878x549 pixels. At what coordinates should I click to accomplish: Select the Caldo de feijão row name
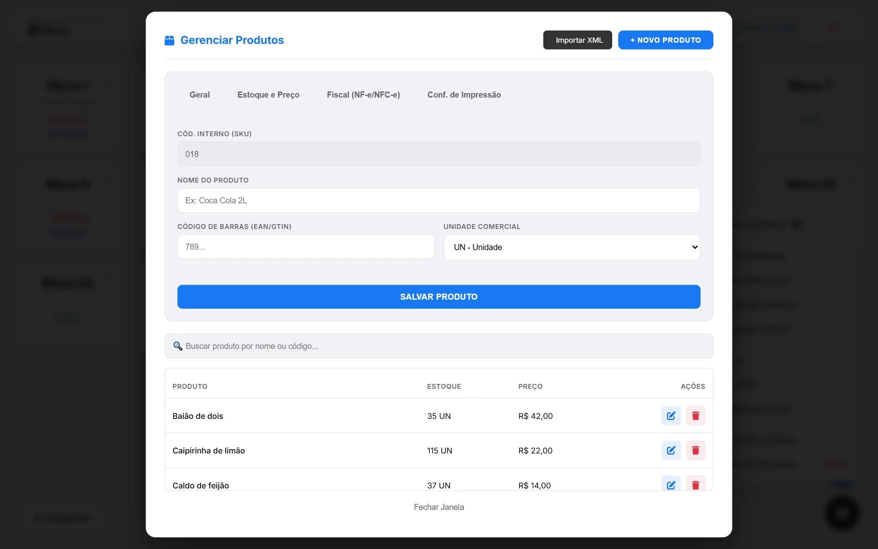pyautogui.click(x=200, y=486)
